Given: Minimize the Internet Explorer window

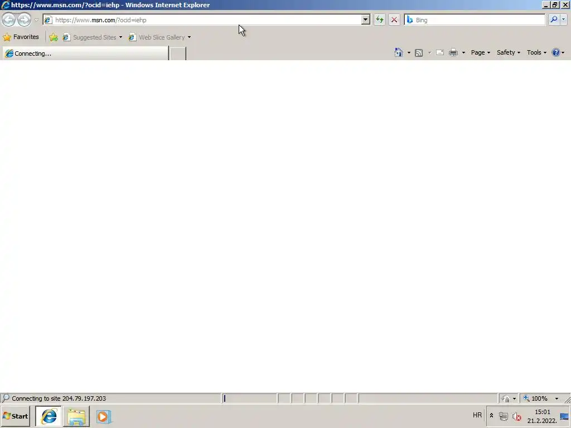Looking at the screenshot, I should coord(546,4).
